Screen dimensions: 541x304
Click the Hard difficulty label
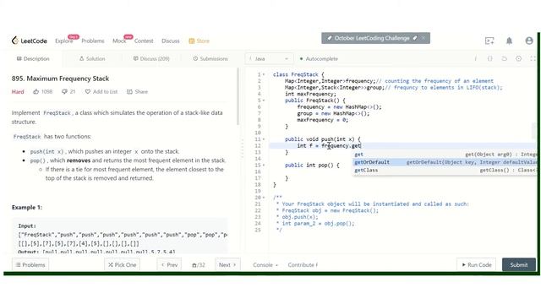18,92
